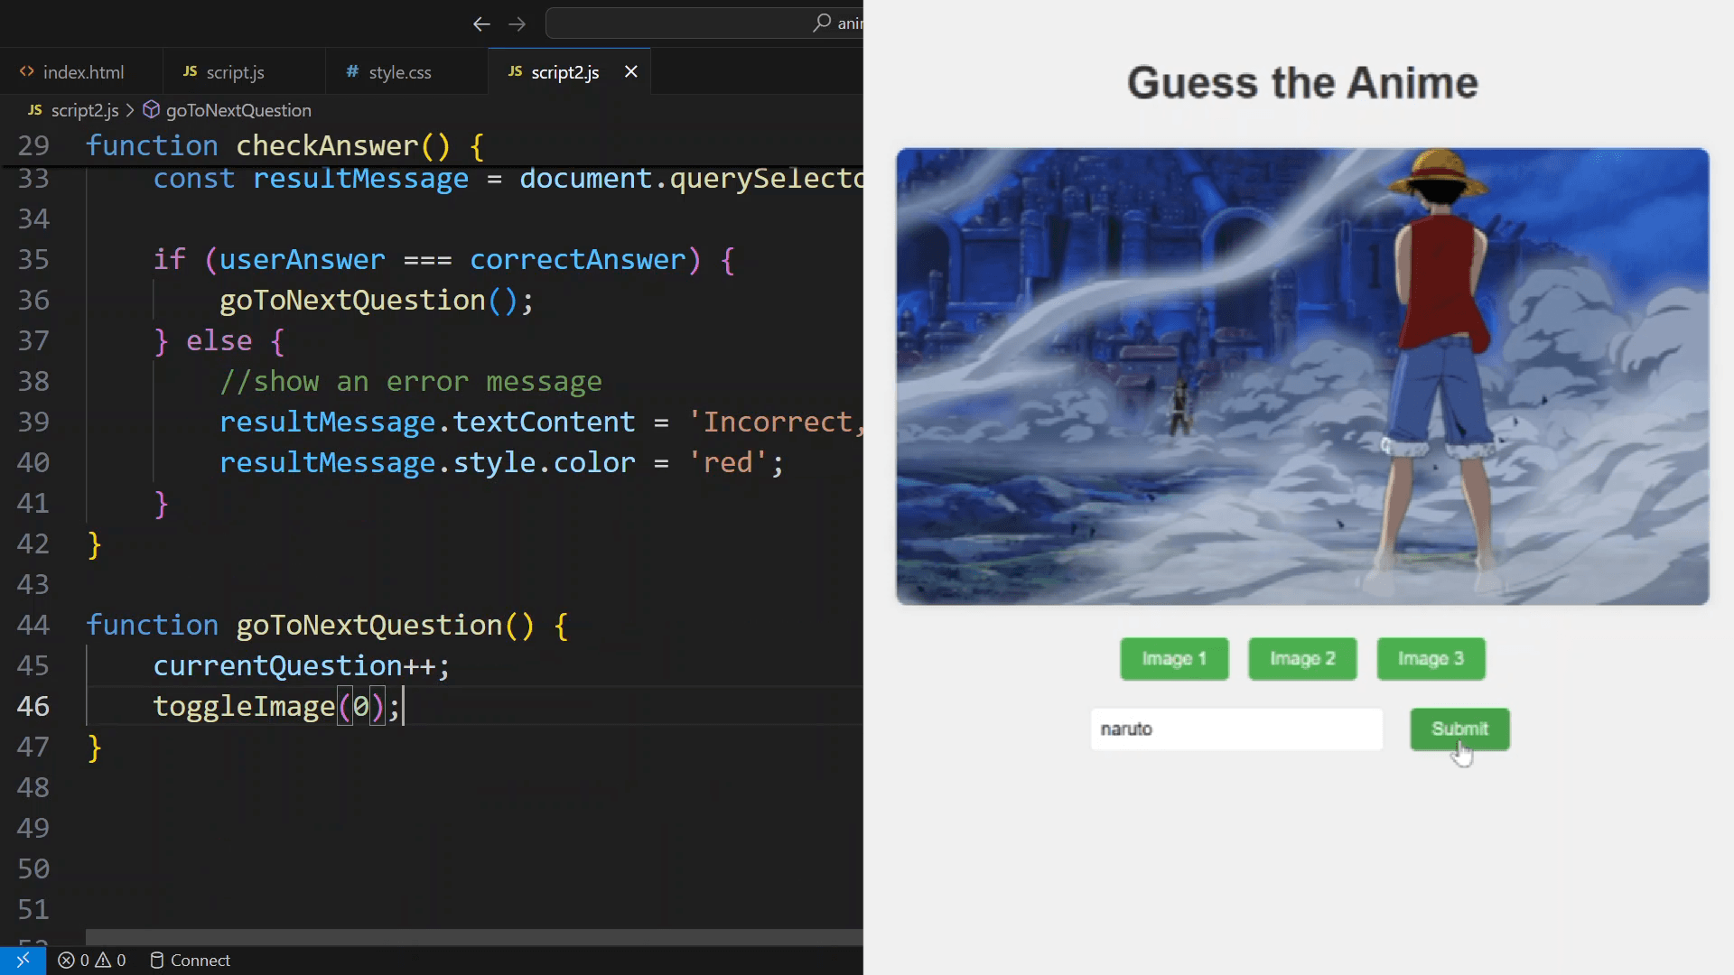Click the search magnifier icon
The width and height of the screenshot is (1734, 975).
point(822,23)
